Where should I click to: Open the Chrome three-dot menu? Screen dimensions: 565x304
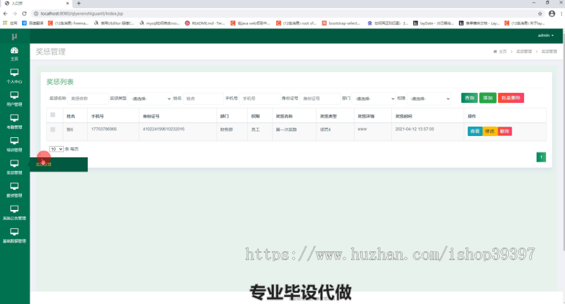pyautogui.click(x=561, y=14)
